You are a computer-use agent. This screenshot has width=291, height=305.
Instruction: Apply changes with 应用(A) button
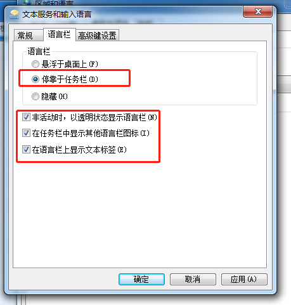pyautogui.click(x=244, y=279)
